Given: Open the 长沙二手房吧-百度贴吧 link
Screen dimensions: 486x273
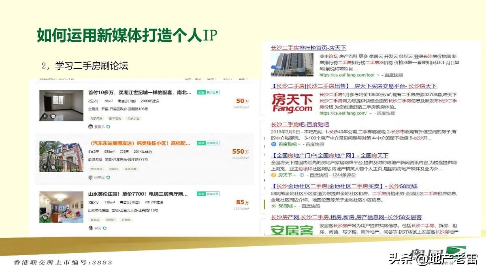Looking at the screenshot, I should tap(300, 125).
